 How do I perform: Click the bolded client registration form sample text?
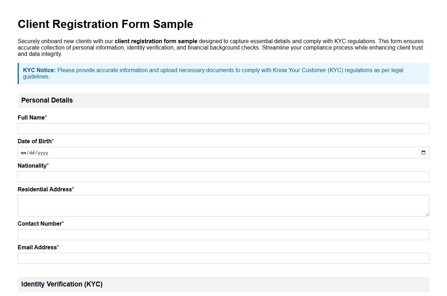(x=155, y=41)
